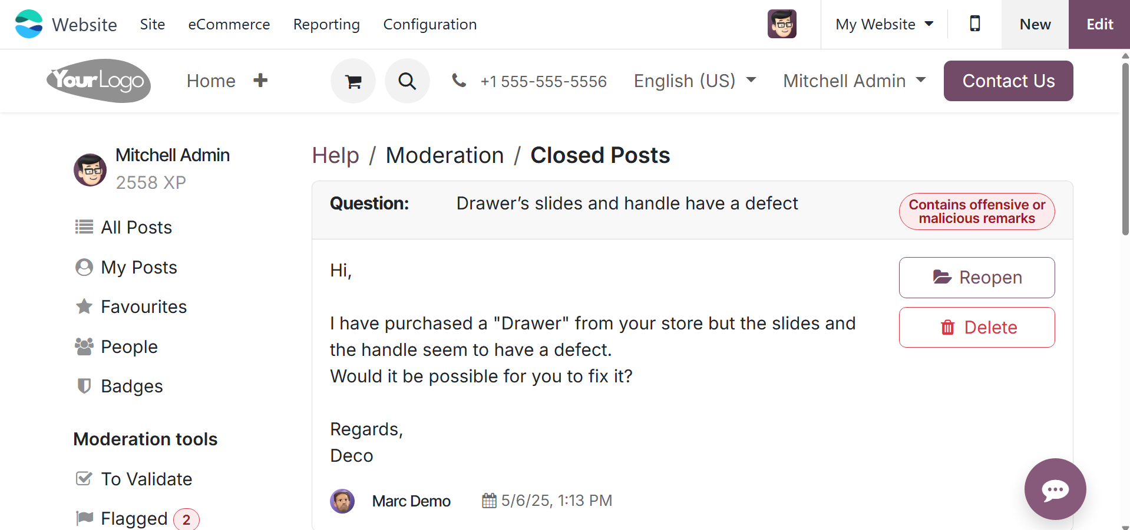The width and height of the screenshot is (1130, 530).
Task: Open Marc Demo's author profile
Action: click(411, 501)
